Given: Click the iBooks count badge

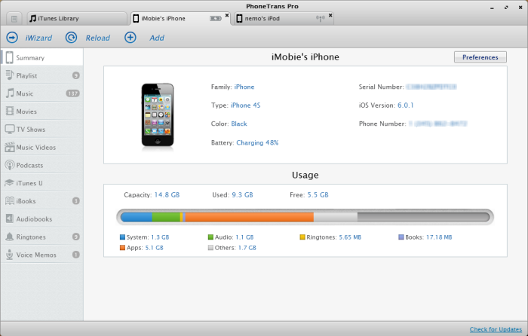Looking at the screenshot, I should (76, 201).
